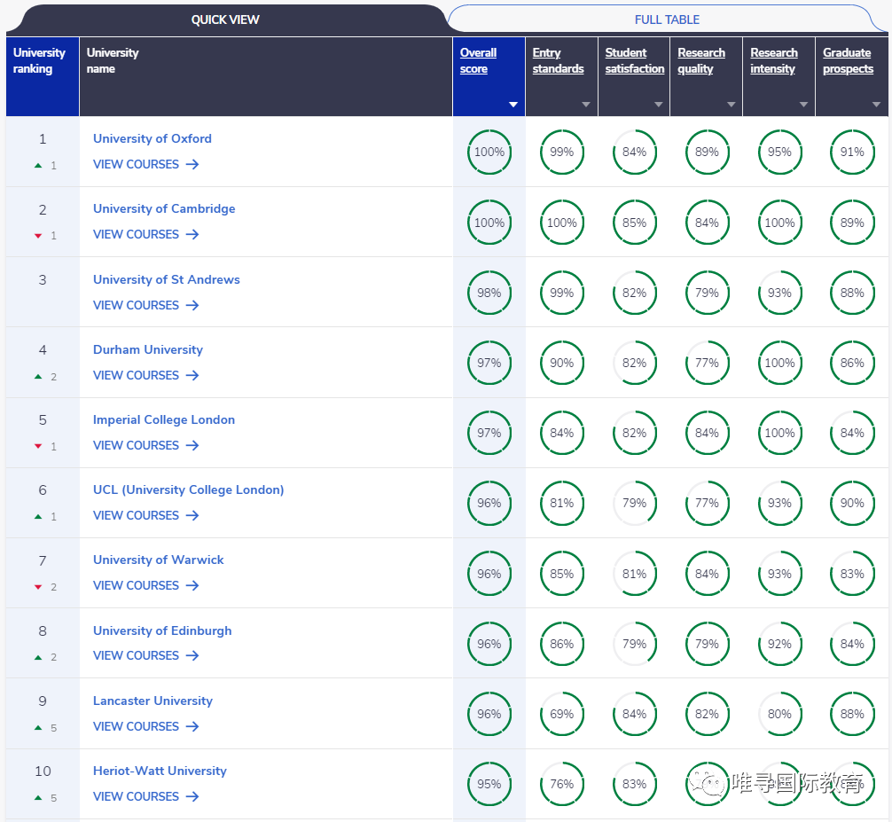Open University of Cambridge link

coord(164,208)
